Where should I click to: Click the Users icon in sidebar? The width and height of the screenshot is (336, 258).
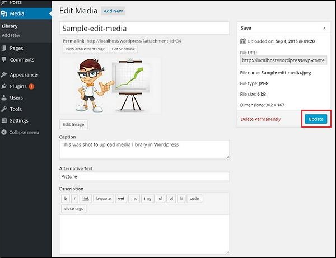click(4, 98)
